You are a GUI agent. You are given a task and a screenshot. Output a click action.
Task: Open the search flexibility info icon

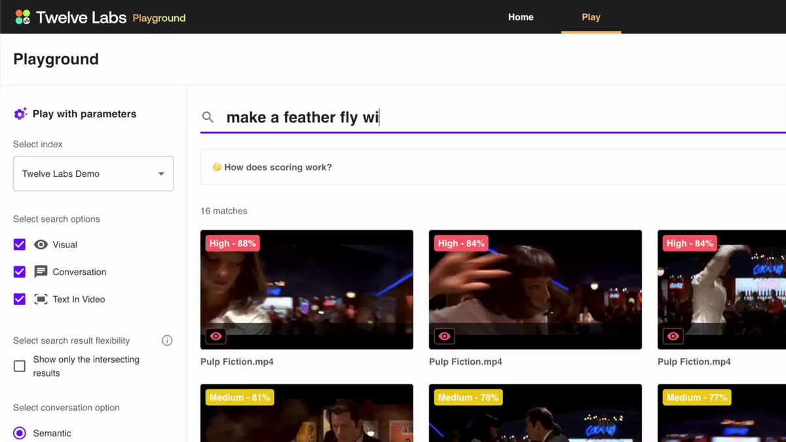(167, 341)
